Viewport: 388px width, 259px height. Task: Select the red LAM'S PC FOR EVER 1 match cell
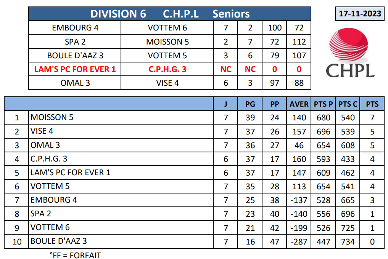(75, 69)
